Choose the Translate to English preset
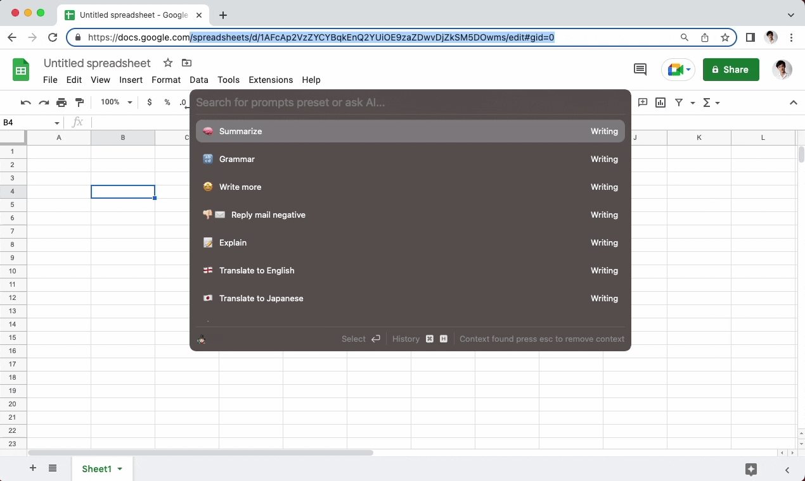Screen dimensions: 805x481 click(410, 270)
